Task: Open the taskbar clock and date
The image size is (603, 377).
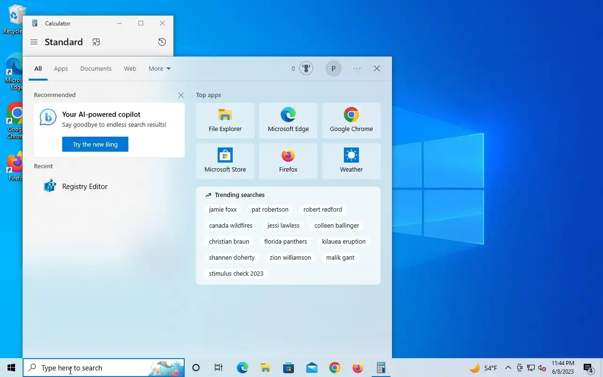Action: [x=563, y=368]
